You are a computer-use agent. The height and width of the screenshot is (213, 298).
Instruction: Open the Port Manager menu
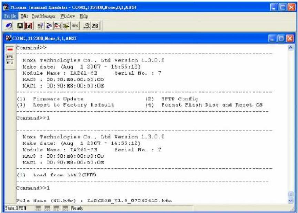[x=43, y=16]
